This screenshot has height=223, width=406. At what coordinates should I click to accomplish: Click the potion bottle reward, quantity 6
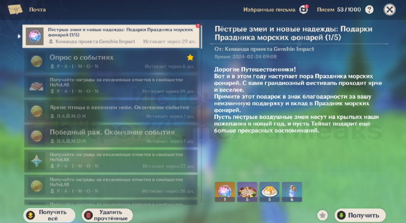click(292, 192)
